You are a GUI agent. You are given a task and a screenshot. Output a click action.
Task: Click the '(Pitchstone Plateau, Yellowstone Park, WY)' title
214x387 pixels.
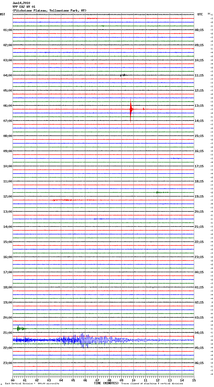point(49,11)
